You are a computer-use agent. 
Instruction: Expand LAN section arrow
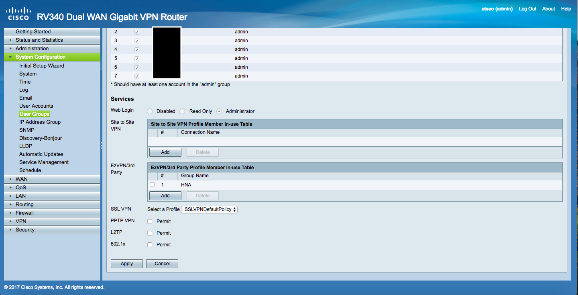coord(10,196)
